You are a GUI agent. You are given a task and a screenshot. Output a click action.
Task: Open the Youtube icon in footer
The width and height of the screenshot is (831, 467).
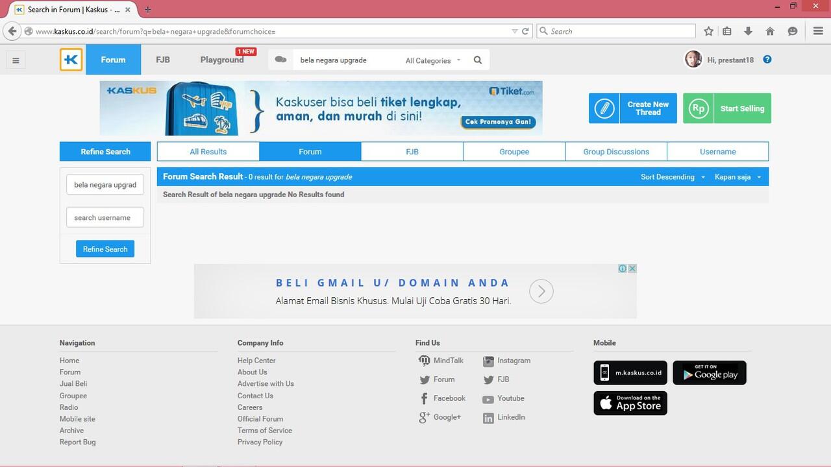point(488,399)
